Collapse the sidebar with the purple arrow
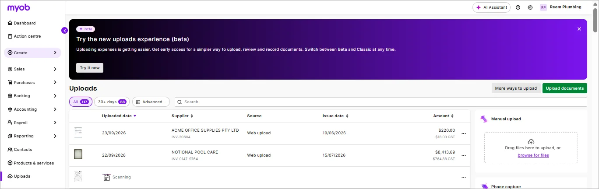This screenshot has width=599, height=189. tap(64, 30)
